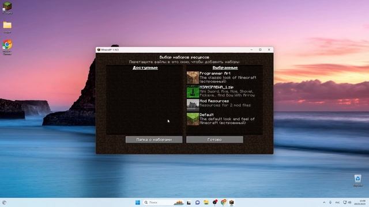Open network and volume quick settings
The image size is (369, 207).
coord(347,202)
